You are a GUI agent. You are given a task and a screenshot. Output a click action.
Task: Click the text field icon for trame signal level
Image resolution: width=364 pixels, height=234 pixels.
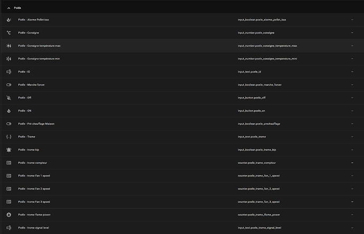9,228
